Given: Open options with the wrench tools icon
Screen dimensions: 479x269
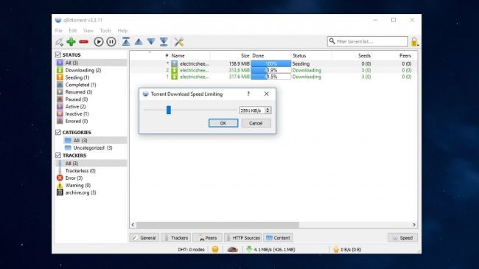Looking at the screenshot, I should [x=179, y=41].
